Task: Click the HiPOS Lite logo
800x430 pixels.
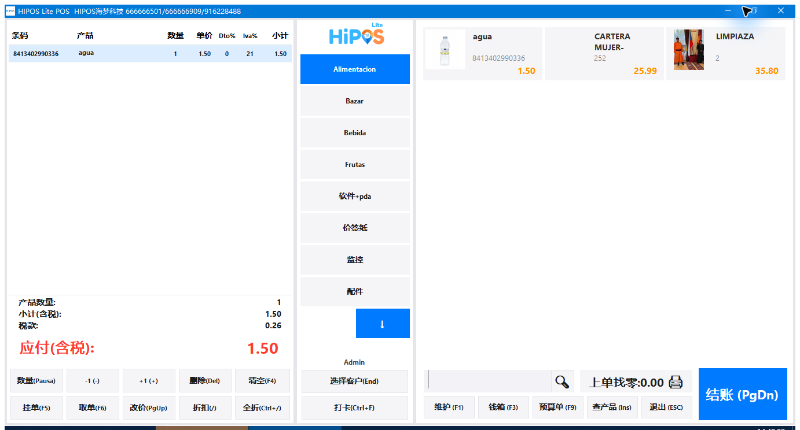Action: tap(356, 35)
